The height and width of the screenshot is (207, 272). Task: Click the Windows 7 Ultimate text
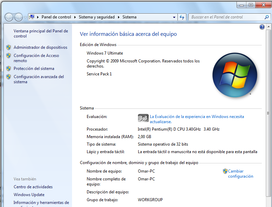tap(105, 53)
